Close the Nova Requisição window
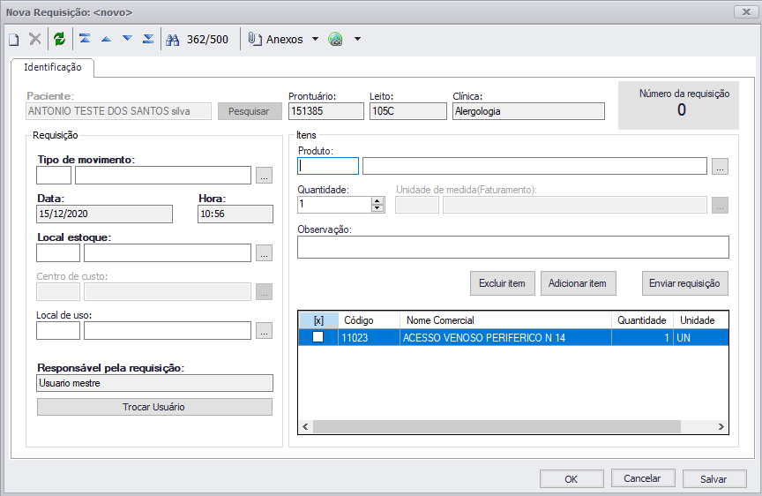 coord(746,11)
